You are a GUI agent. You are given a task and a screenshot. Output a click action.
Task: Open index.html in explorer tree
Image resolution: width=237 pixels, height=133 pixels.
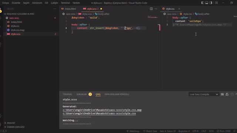point(16,22)
